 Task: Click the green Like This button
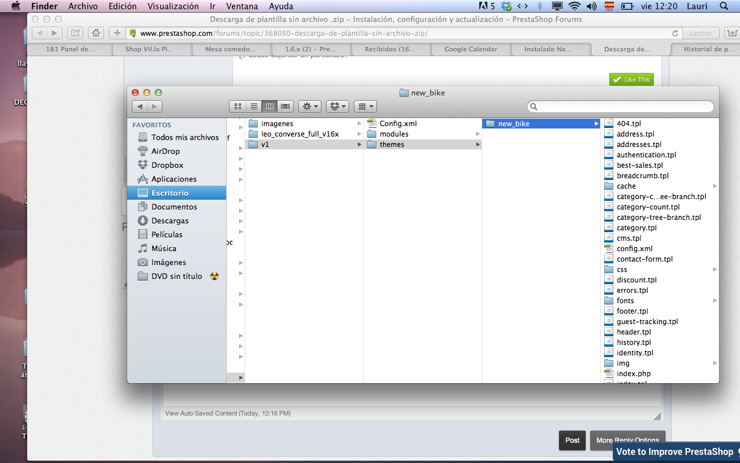click(631, 79)
